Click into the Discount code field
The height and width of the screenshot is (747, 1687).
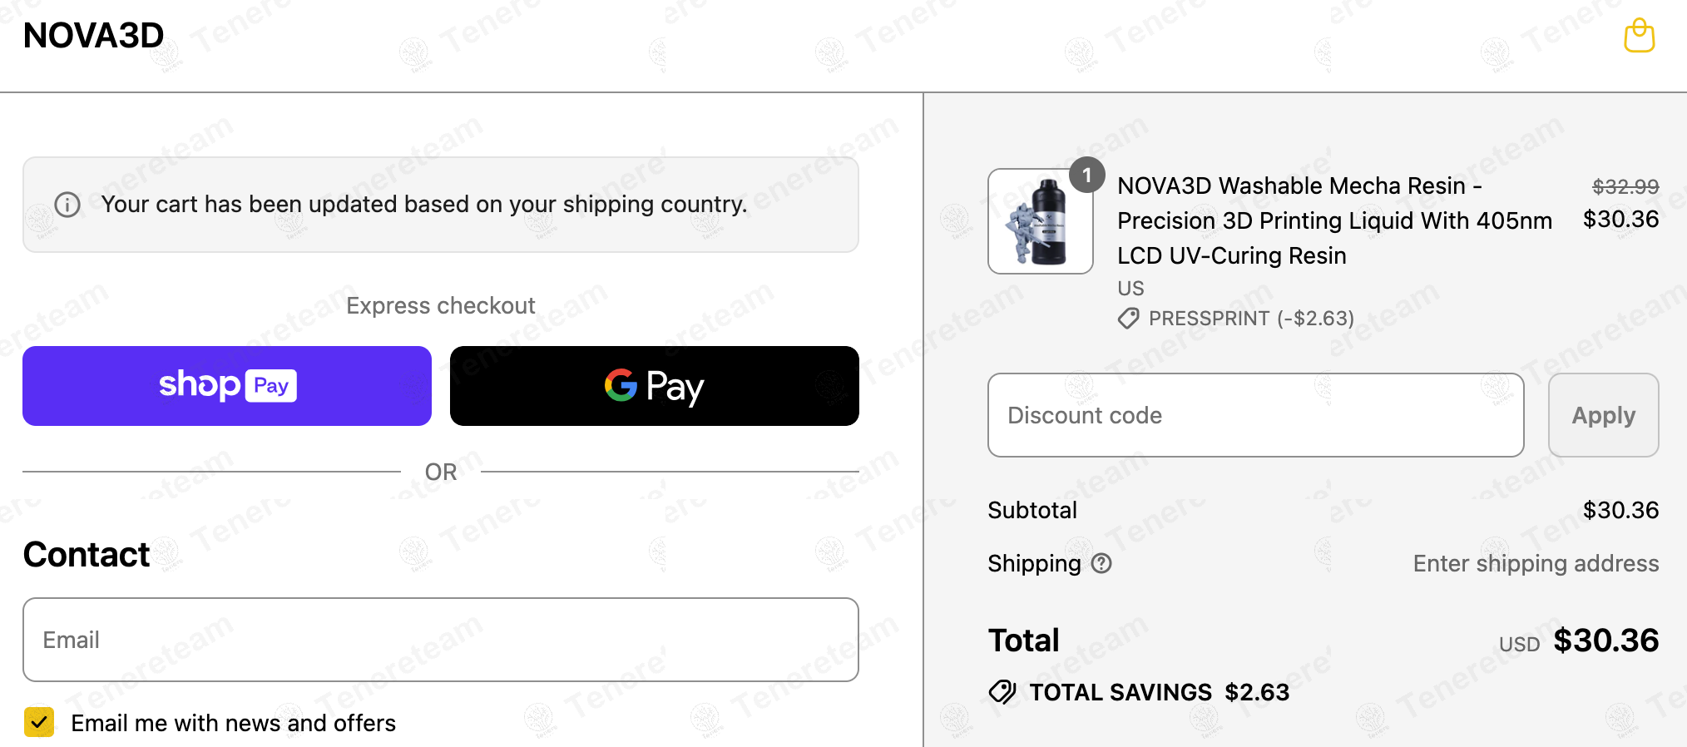pos(1255,415)
